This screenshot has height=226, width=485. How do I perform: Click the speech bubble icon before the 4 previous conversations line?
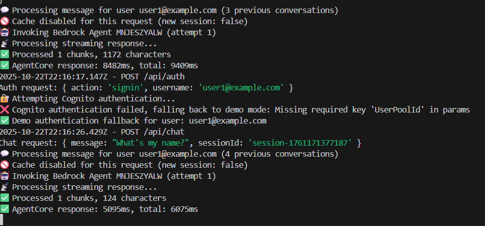(5, 154)
